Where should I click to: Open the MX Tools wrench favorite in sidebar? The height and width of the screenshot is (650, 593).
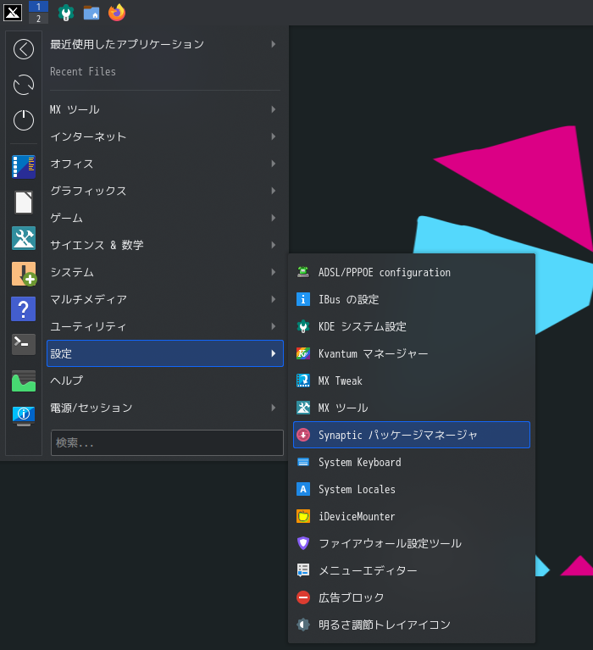coord(24,238)
